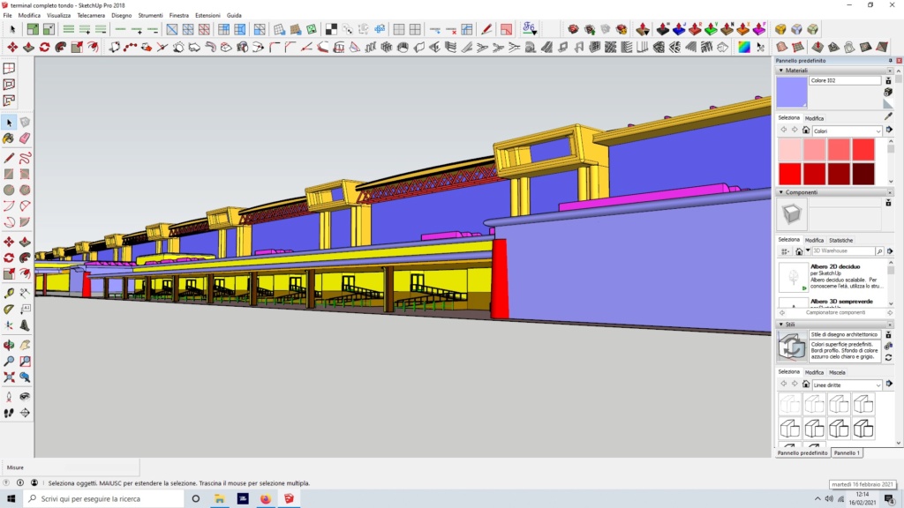Select the Pan hand tool
This screenshot has height=508, width=904.
click(x=25, y=345)
